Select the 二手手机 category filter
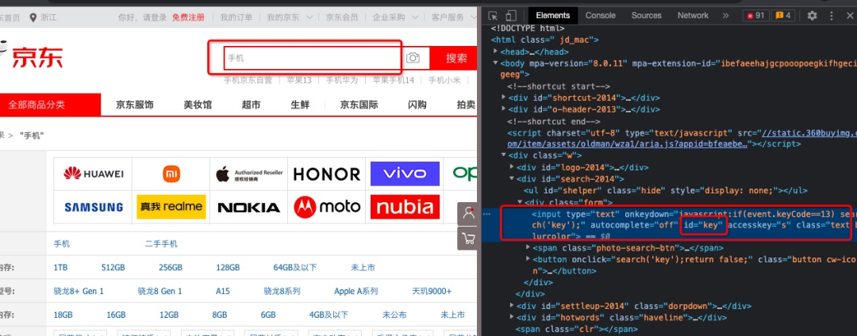Image resolution: width=857 pixels, height=336 pixels. [x=161, y=244]
